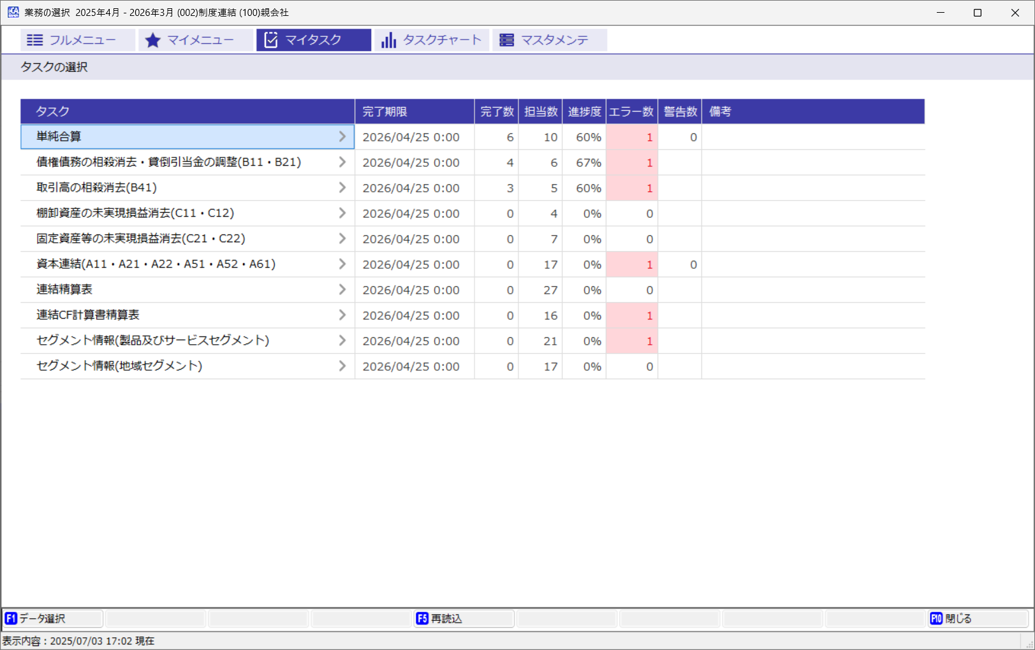Click the pink error count for 単純合算
This screenshot has width=1035, height=650.
pyautogui.click(x=631, y=137)
